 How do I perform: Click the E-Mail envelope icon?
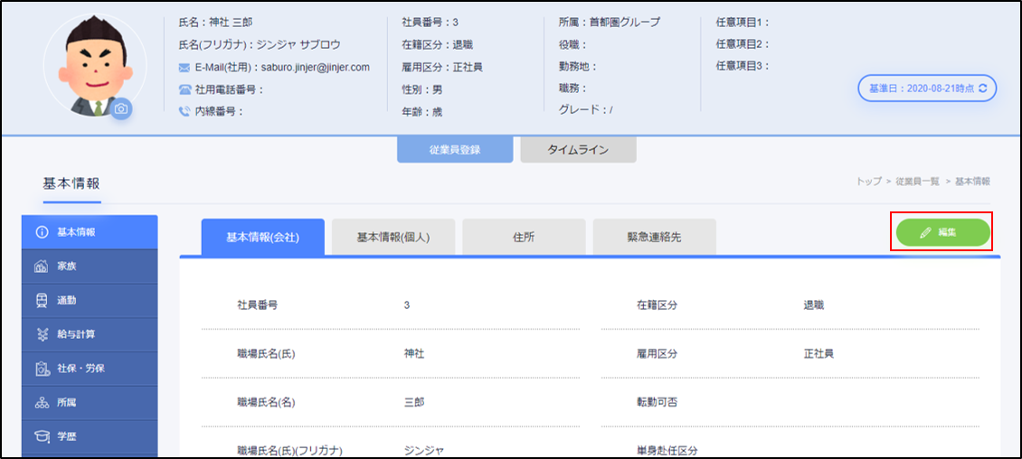point(185,68)
